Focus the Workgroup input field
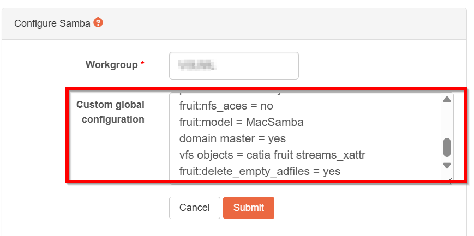This screenshot has width=474, height=236. pos(233,65)
